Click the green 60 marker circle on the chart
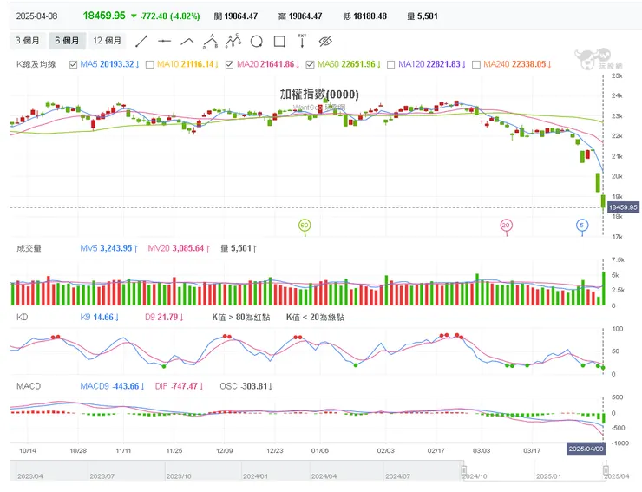 (x=305, y=225)
